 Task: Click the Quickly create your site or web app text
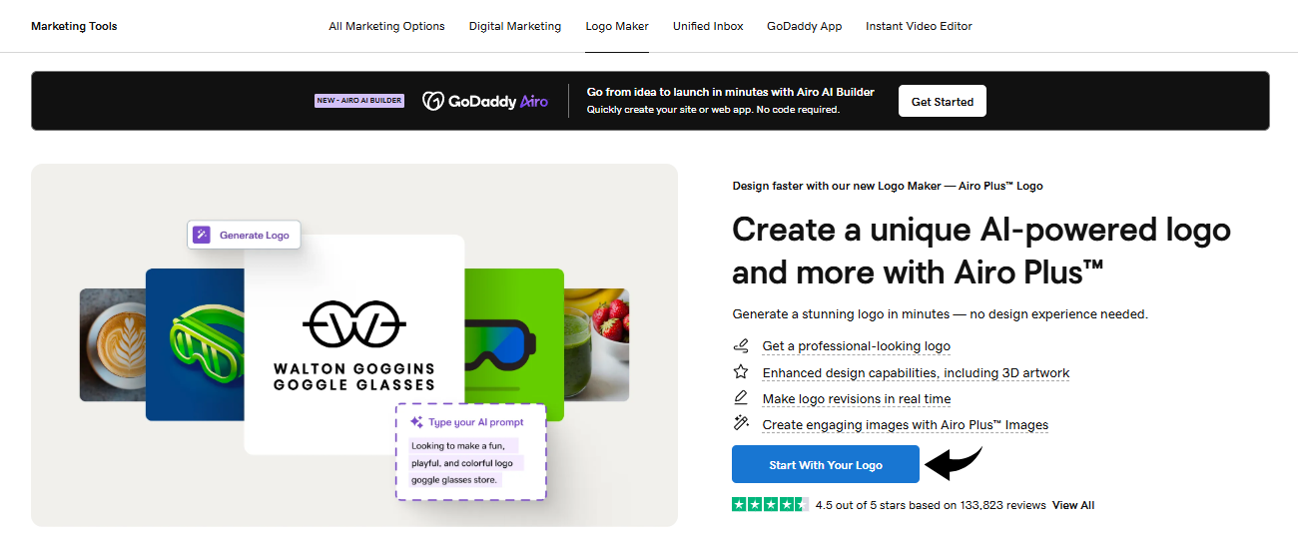pos(713,110)
